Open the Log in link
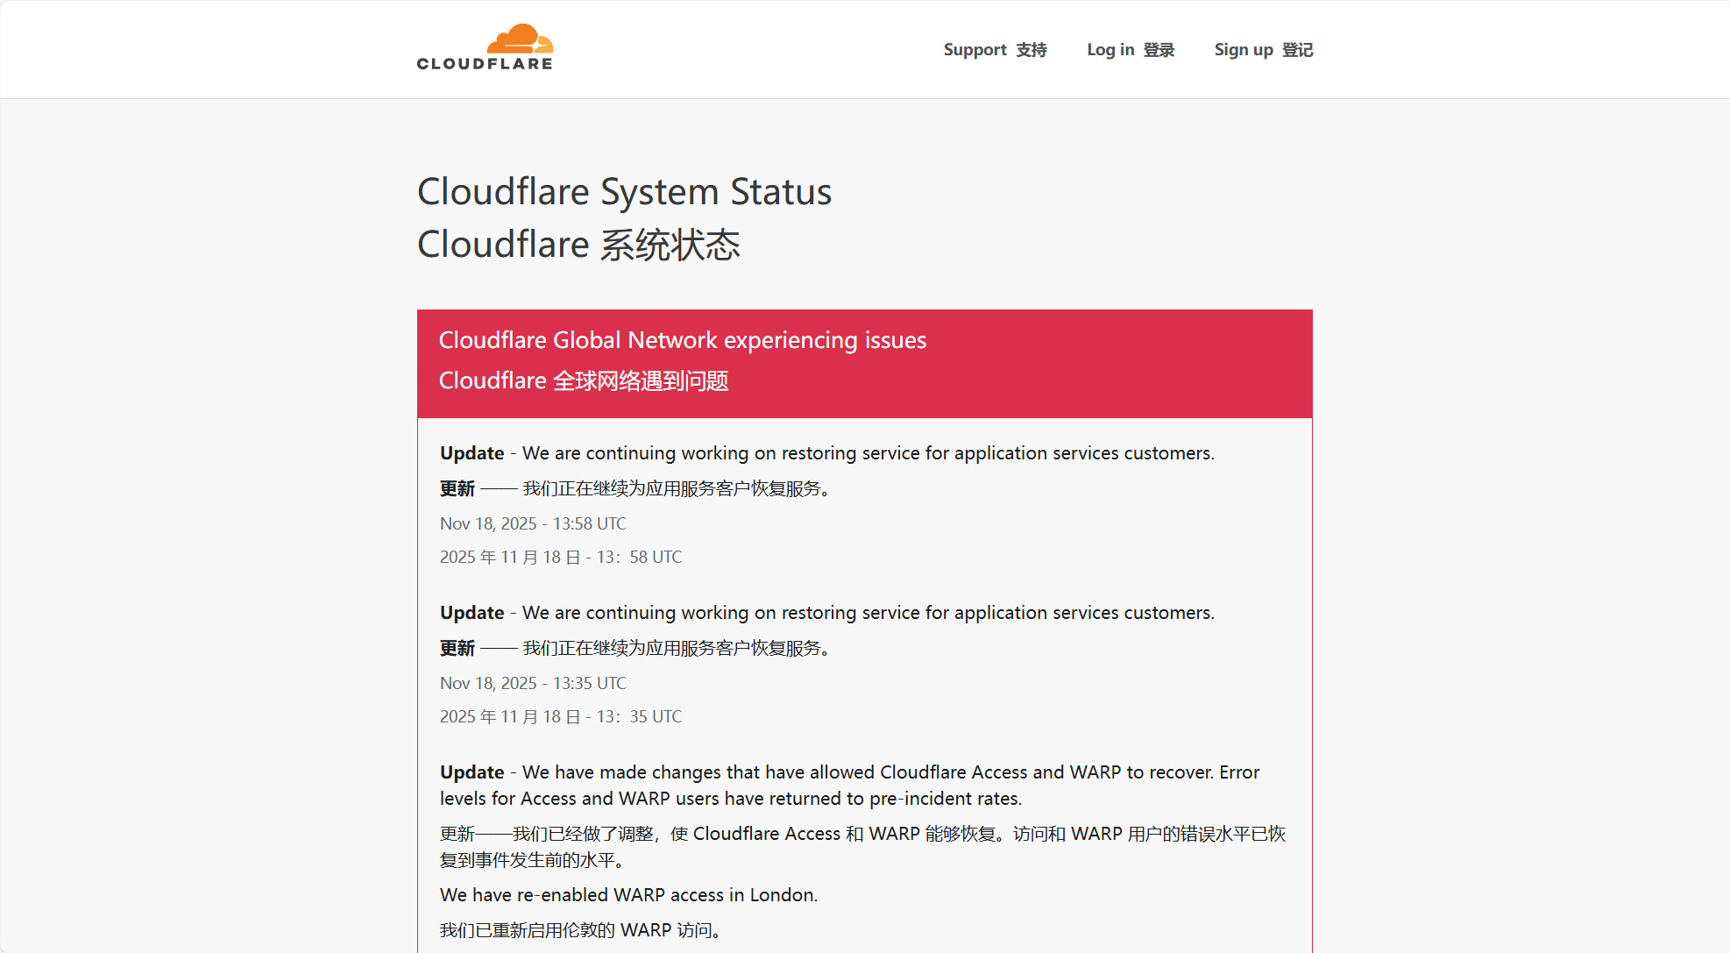 coord(1130,50)
